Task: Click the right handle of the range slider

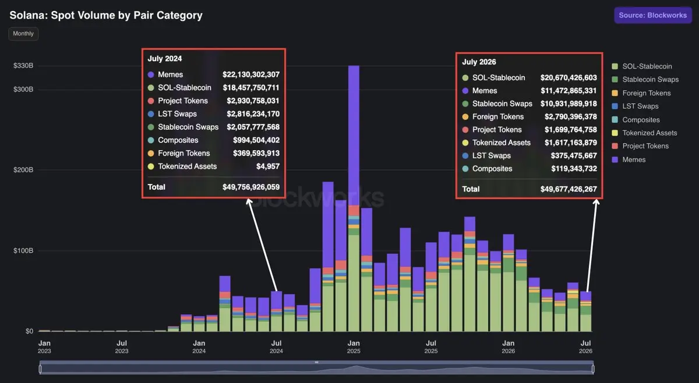Action: (593, 368)
